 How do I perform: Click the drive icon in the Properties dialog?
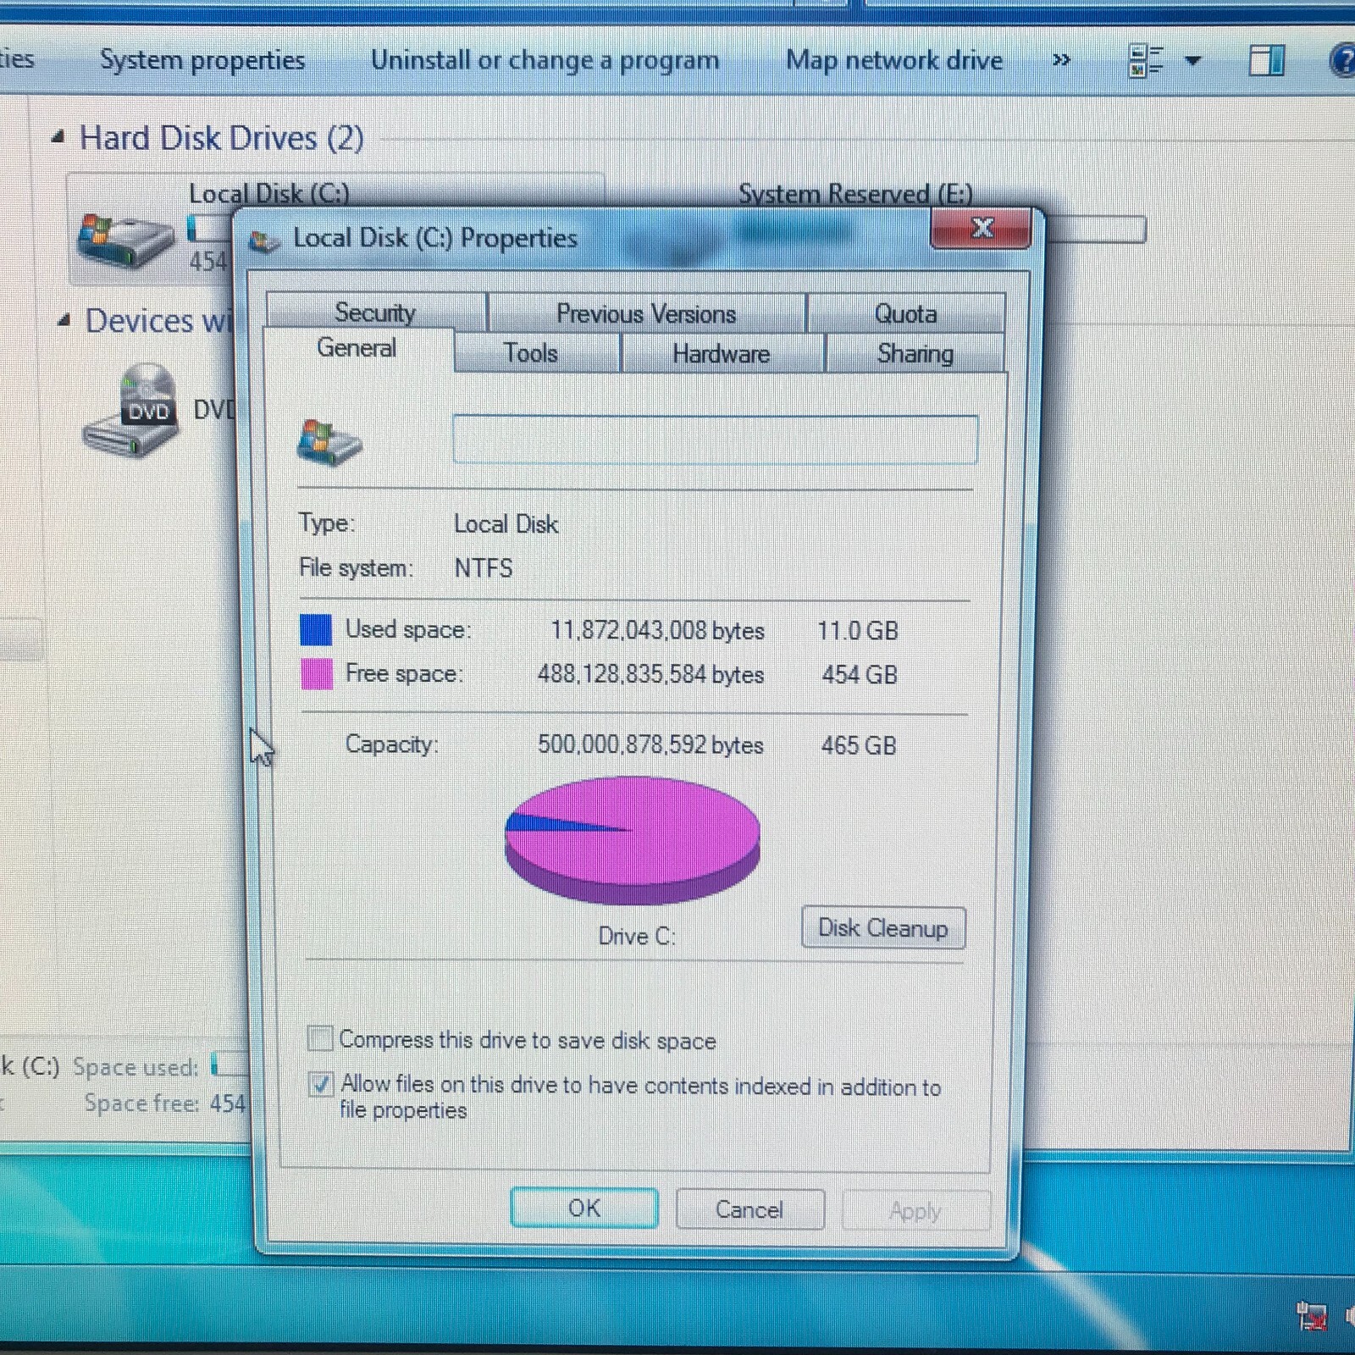329,441
